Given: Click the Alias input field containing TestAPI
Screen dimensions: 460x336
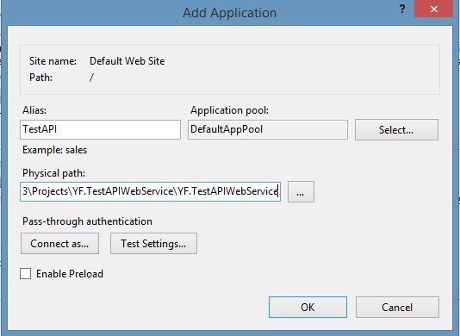Looking at the screenshot, I should pos(100,129).
